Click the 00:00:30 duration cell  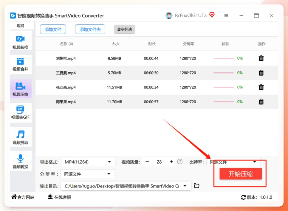coord(151,73)
